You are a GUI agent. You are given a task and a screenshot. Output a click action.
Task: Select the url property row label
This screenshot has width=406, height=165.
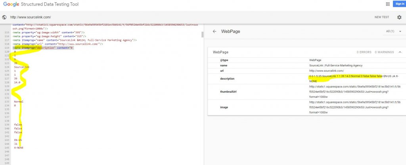[222, 71]
